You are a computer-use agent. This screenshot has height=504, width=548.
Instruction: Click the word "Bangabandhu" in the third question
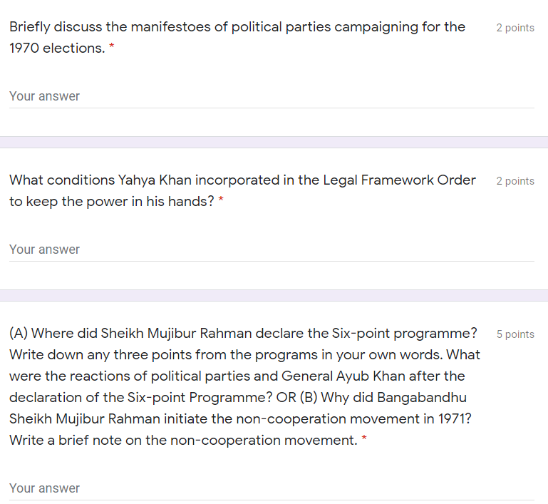(x=422, y=397)
